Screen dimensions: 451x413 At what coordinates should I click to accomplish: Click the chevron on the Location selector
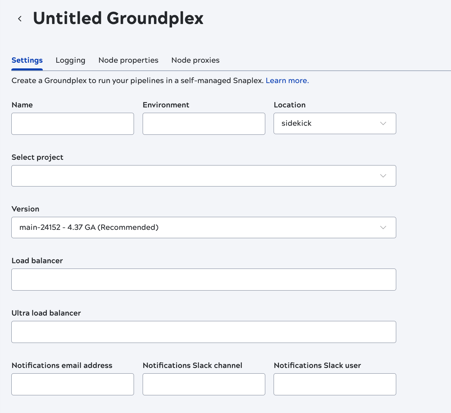383,123
